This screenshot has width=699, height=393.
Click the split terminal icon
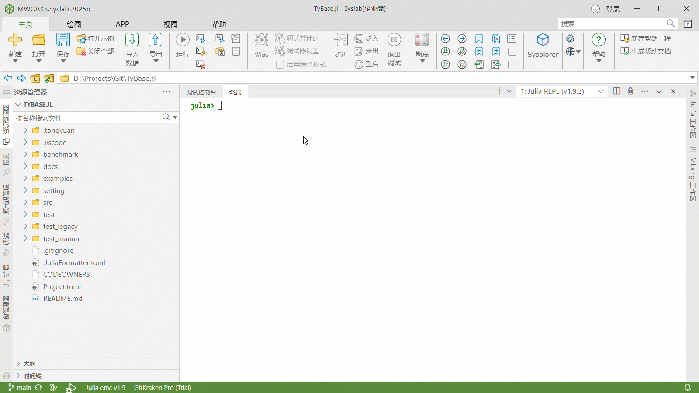(616, 91)
